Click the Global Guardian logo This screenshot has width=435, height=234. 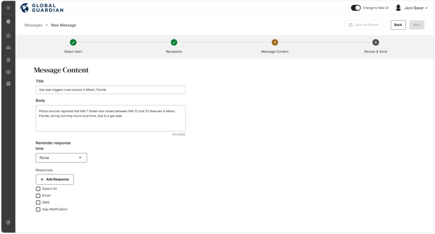pos(42,8)
